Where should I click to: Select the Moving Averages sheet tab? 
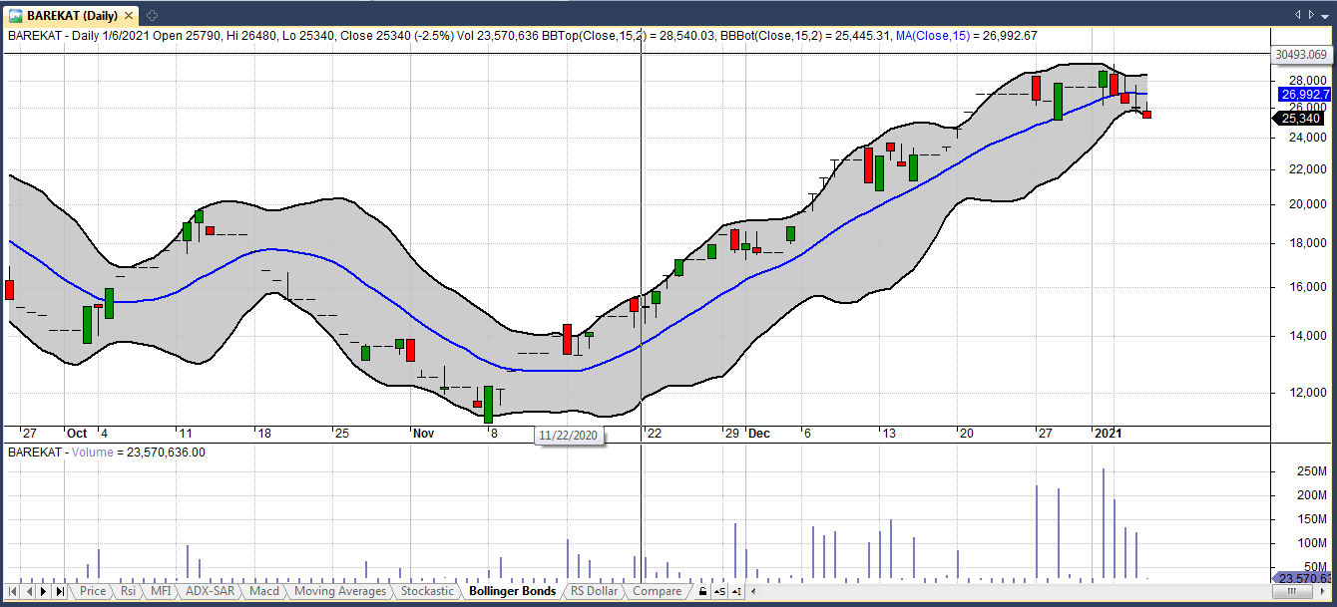tap(339, 591)
